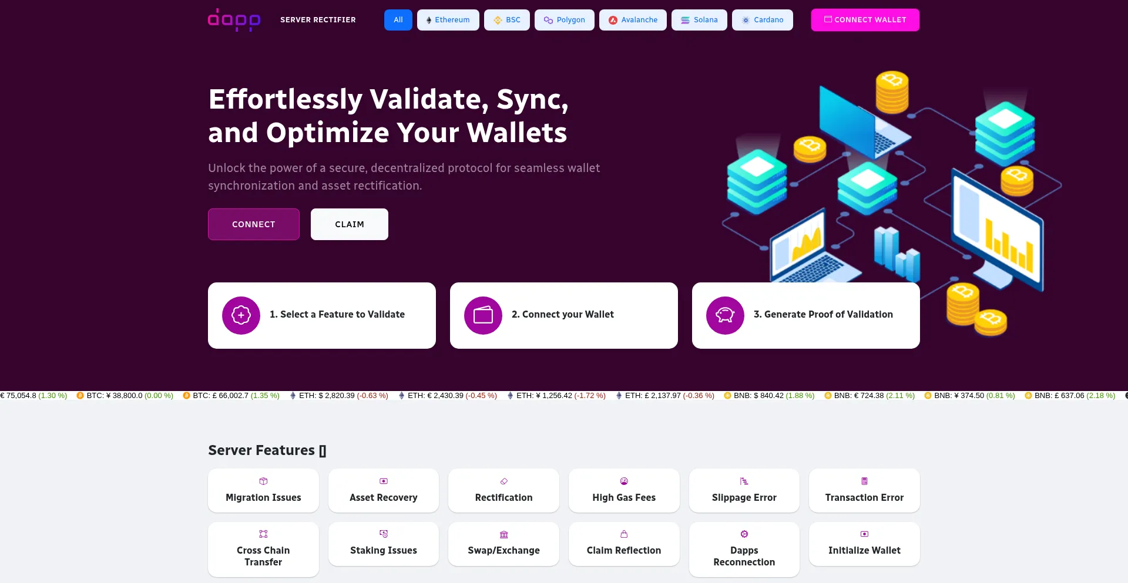Viewport: 1128px width, 583px height.
Task: Click the Swap/Exchange bank icon
Action: point(503,534)
